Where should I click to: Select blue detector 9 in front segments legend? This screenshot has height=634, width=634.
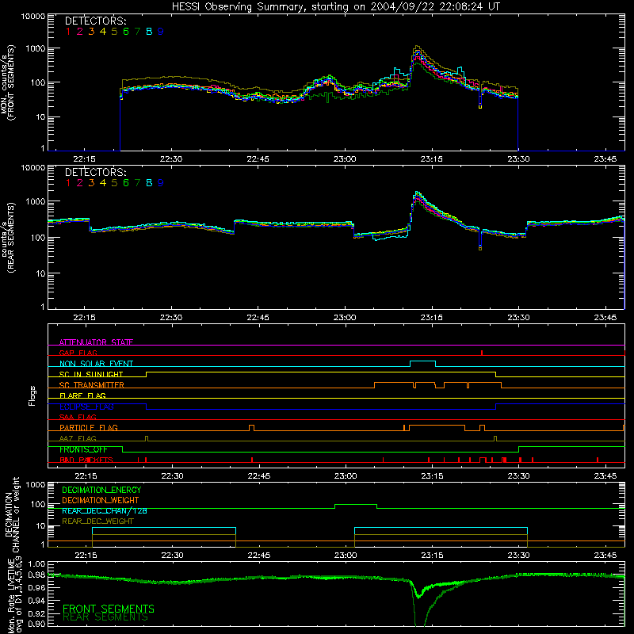point(161,32)
